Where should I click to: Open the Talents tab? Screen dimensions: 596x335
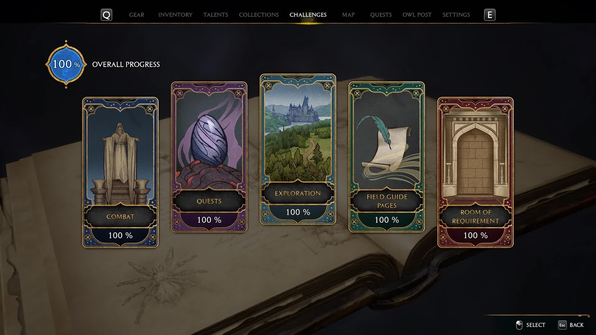tap(216, 15)
